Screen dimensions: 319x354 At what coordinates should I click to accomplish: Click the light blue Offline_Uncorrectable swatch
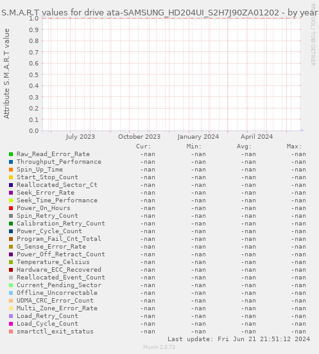point(11,293)
